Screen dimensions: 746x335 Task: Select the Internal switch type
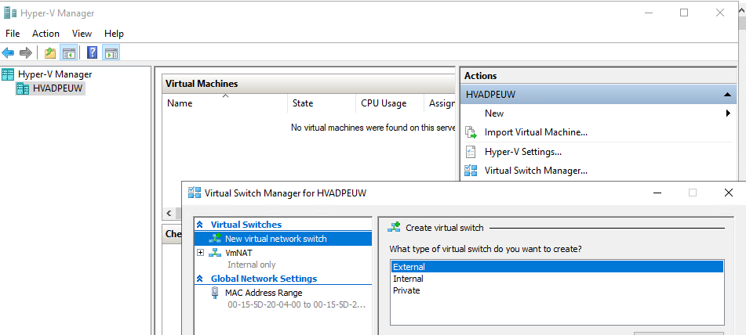pos(557,279)
